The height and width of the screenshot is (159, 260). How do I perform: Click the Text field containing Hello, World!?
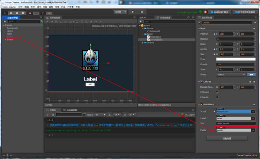click(236, 123)
